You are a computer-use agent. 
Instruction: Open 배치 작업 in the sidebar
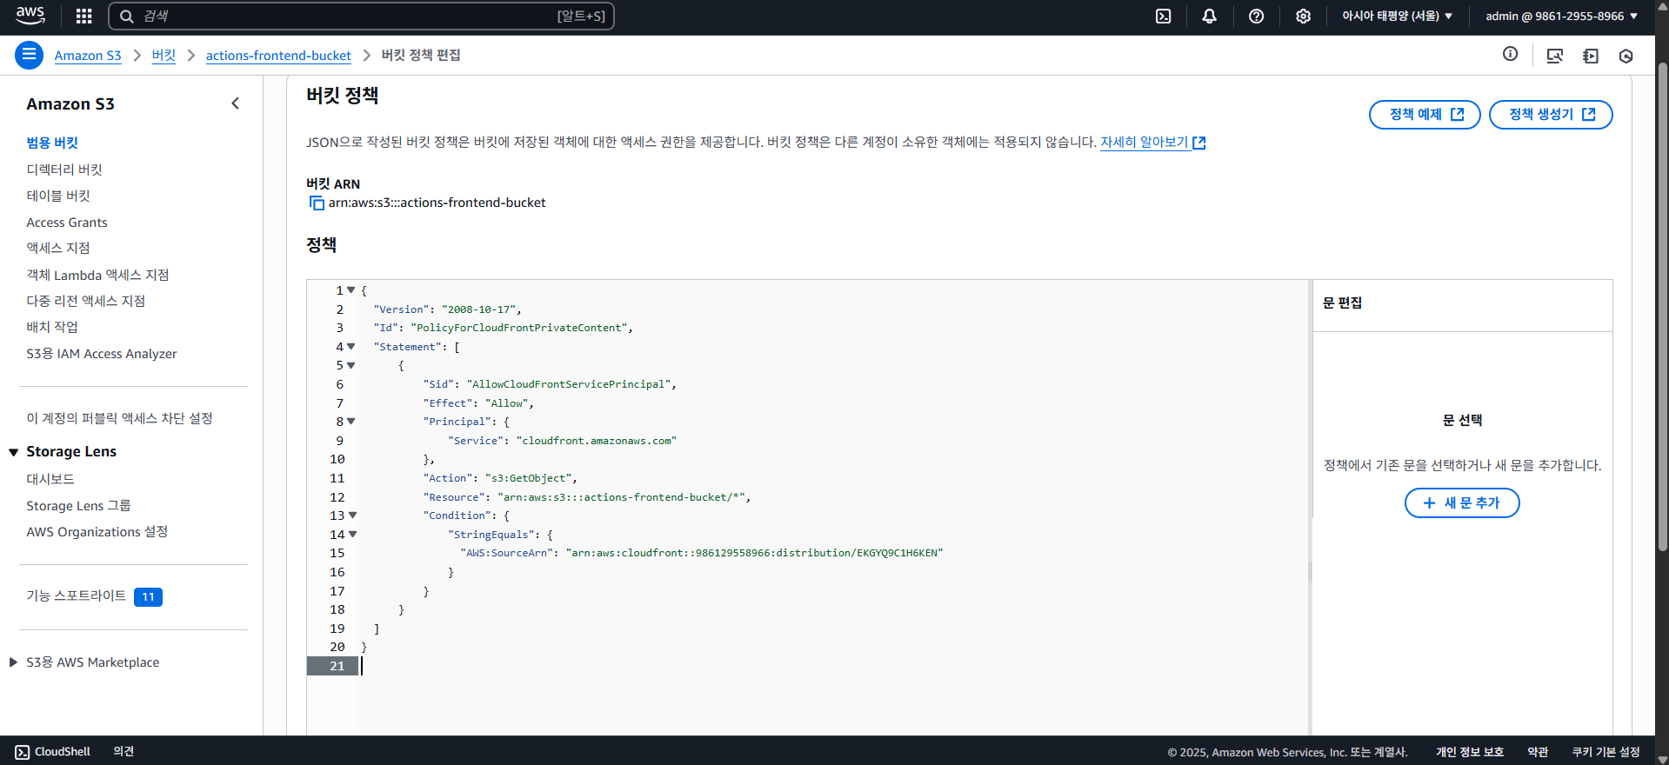point(52,327)
